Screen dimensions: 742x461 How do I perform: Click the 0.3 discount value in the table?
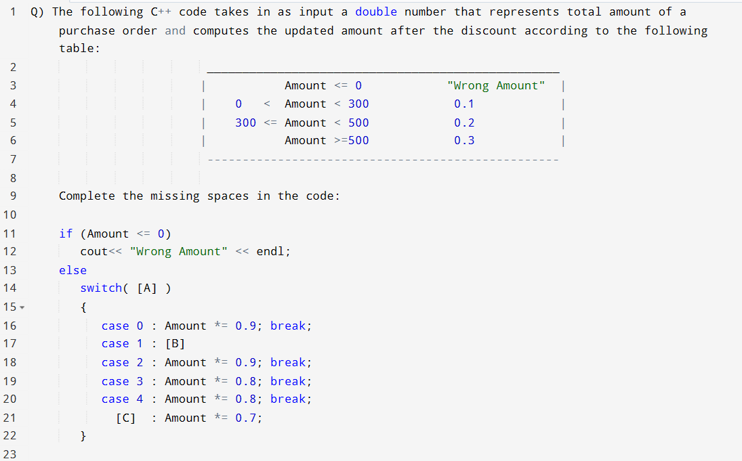click(464, 141)
